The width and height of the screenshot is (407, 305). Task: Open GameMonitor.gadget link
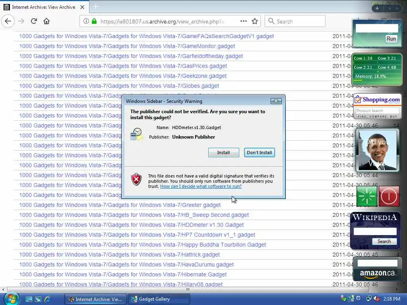(127, 46)
